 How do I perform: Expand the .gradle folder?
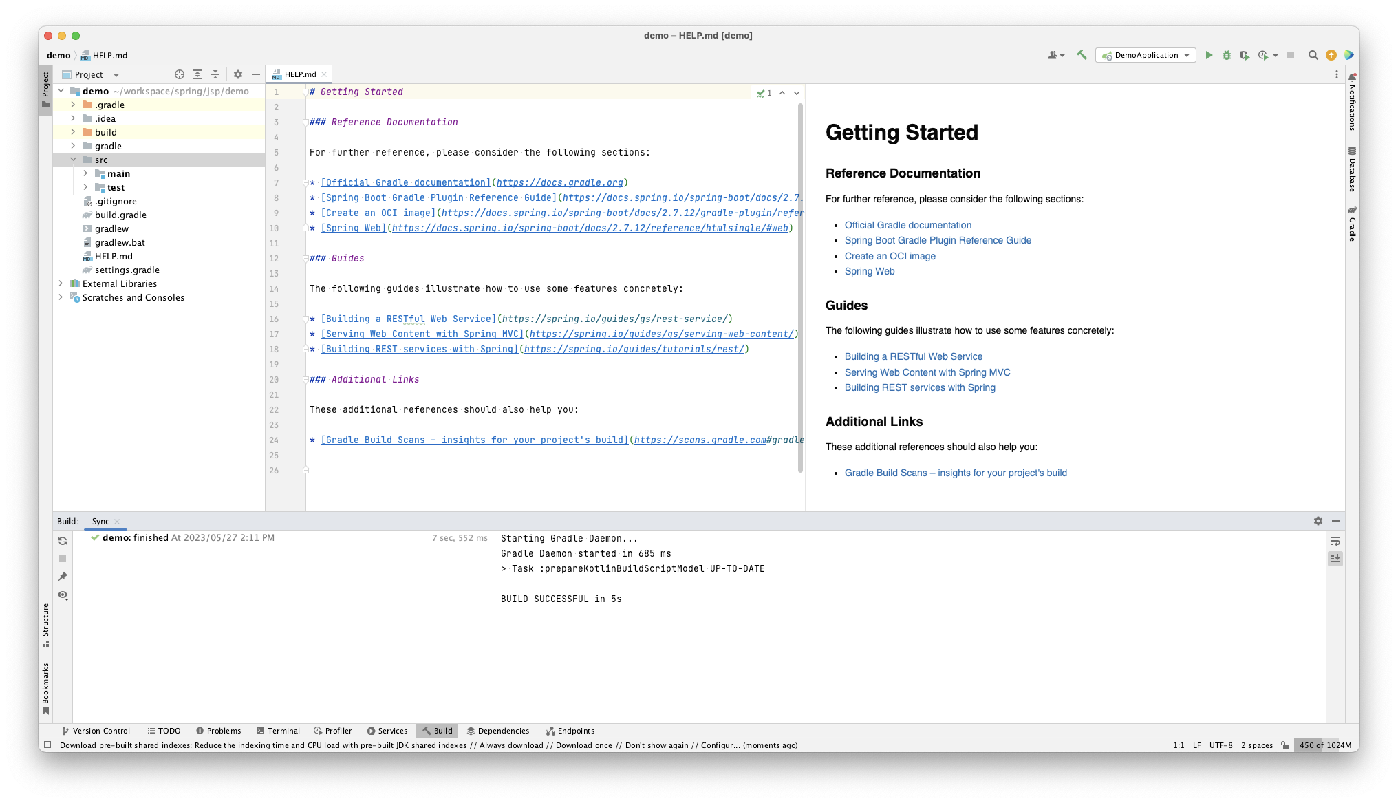[x=73, y=105]
